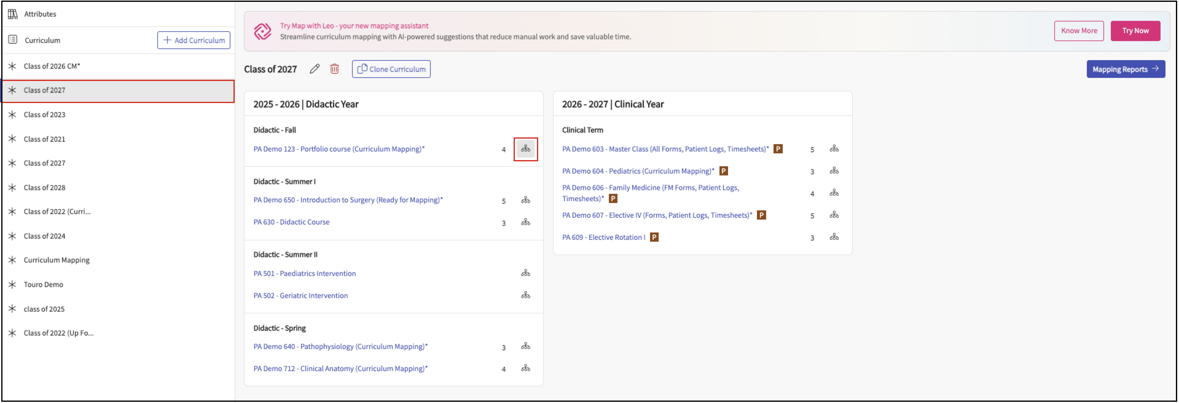Select Class of 2028 in the sidebar
The width and height of the screenshot is (1179, 403).
[45, 188]
